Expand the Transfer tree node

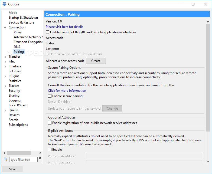coord(5,57)
